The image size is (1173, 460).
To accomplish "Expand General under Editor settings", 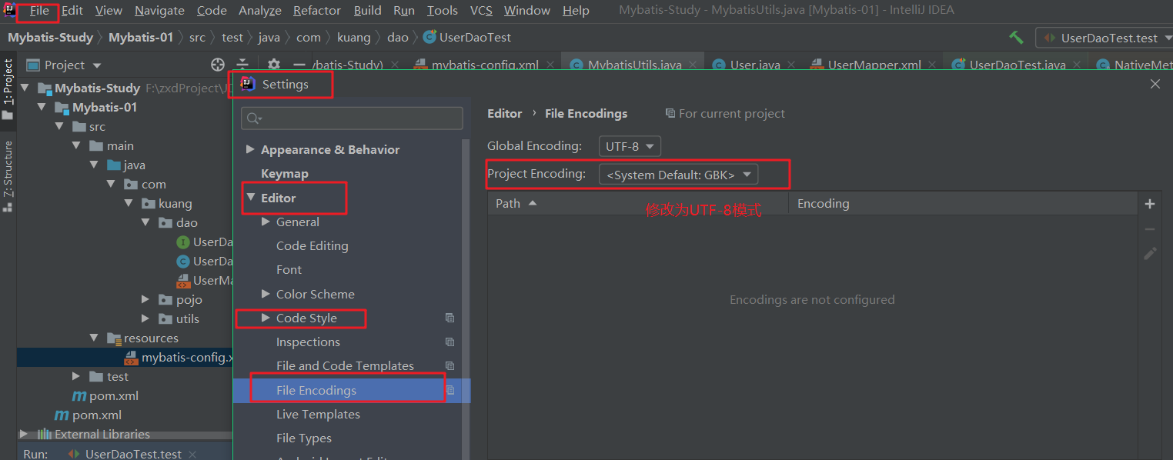I will (266, 222).
